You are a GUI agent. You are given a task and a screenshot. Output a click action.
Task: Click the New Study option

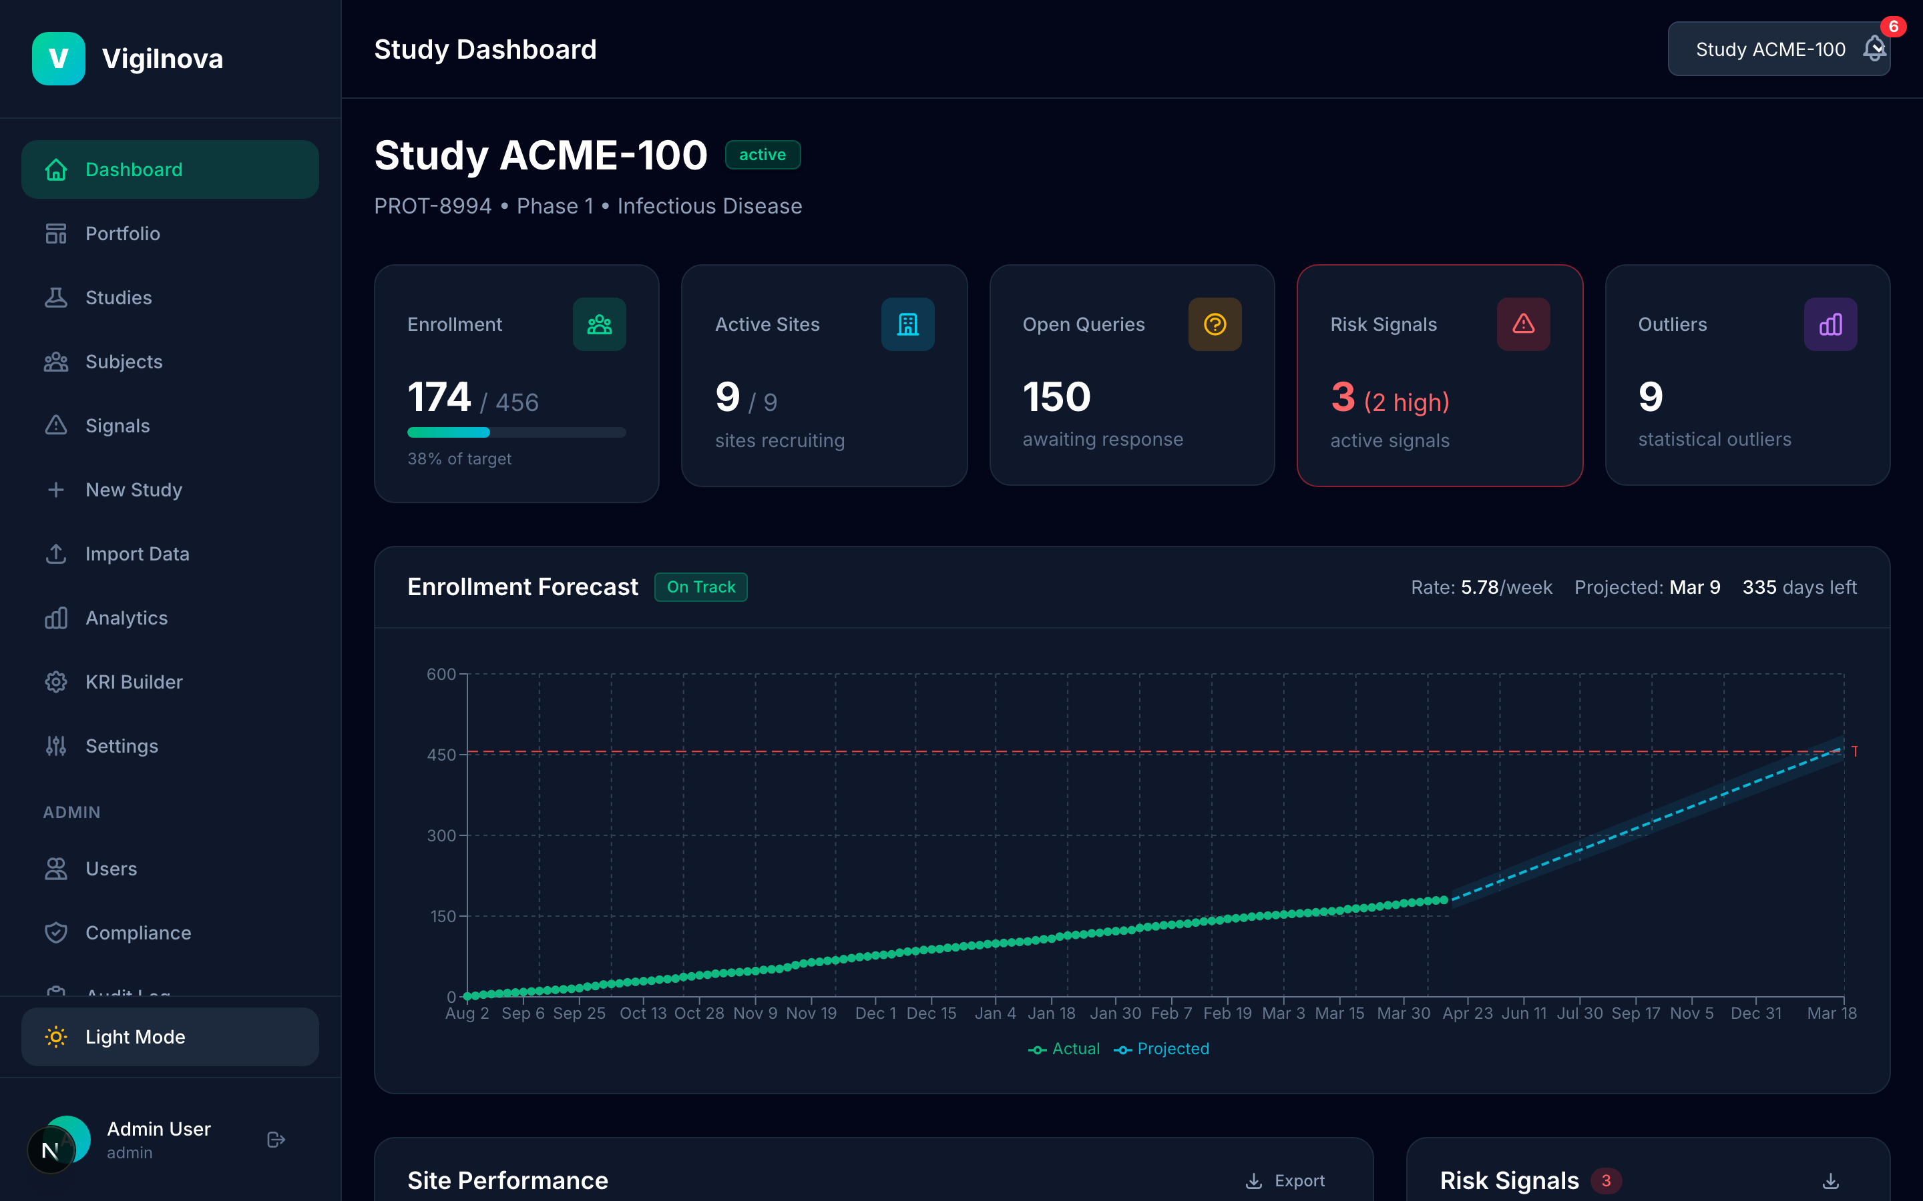click(x=134, y=489)
